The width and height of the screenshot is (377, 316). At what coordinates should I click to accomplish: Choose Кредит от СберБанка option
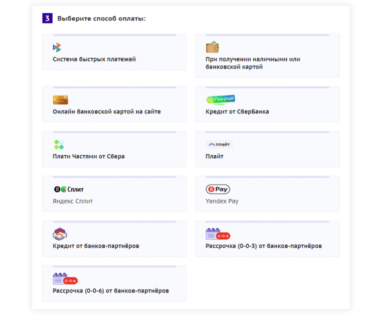[237, 111]
